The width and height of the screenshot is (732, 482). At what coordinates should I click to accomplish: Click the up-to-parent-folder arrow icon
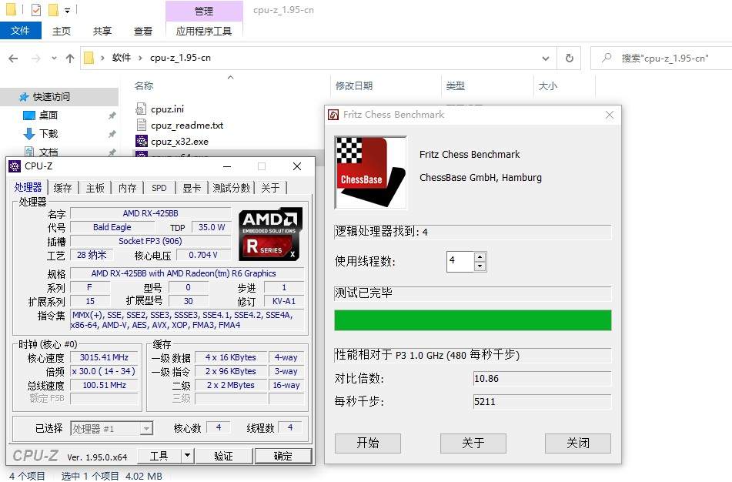pyautogui.click(x=70, y=58)
